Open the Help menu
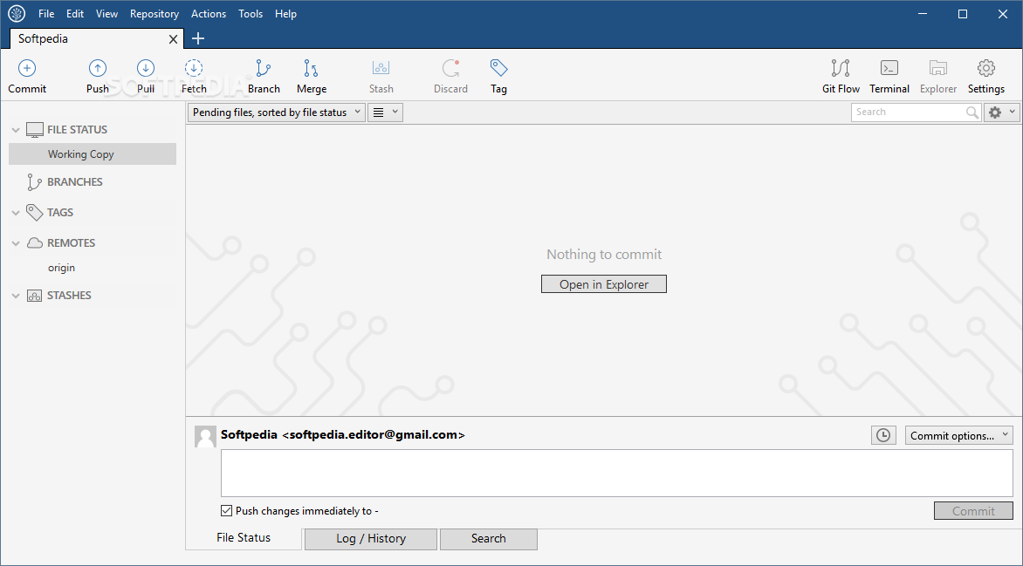 (x=285, y=14)
